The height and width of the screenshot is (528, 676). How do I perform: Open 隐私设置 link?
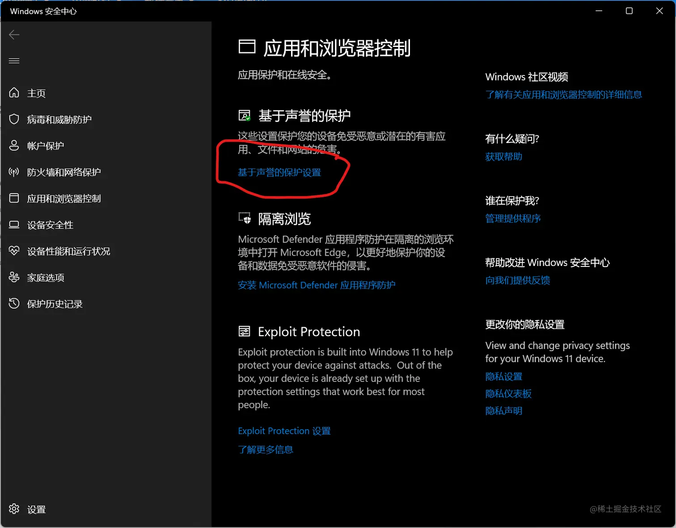(x=504, y=376)
